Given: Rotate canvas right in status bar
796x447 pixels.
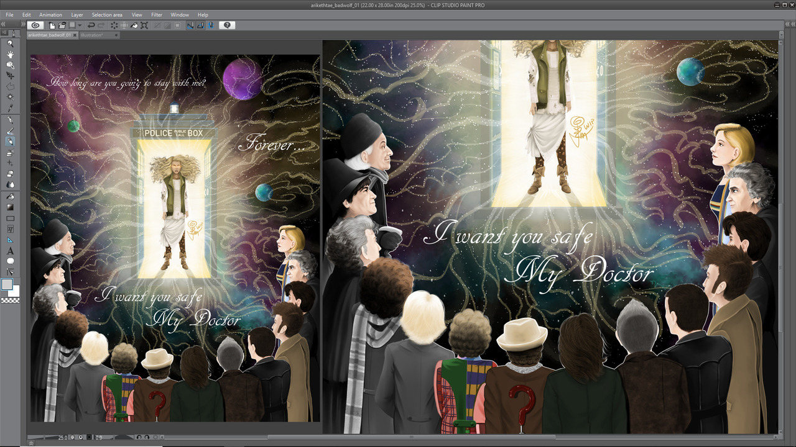Looking at the screenshot, I should [x=147, y=437].
